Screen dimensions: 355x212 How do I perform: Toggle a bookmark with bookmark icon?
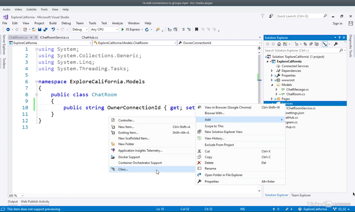tap(197, 30)
